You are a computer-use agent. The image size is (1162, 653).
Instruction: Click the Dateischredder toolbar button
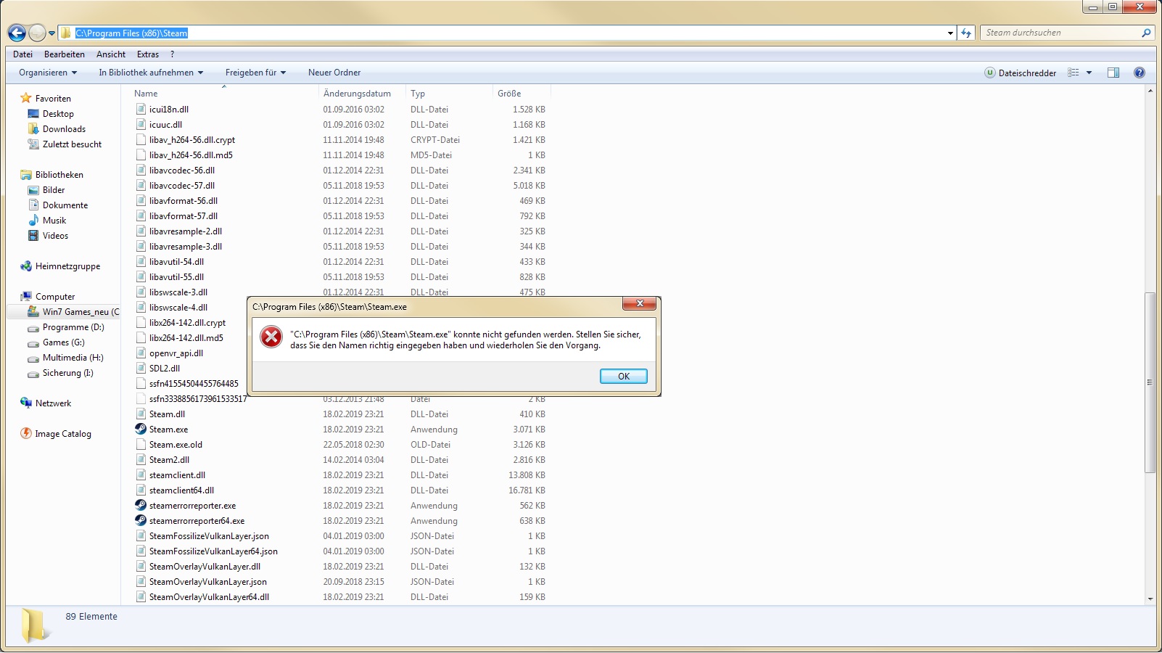point(1021,73)
